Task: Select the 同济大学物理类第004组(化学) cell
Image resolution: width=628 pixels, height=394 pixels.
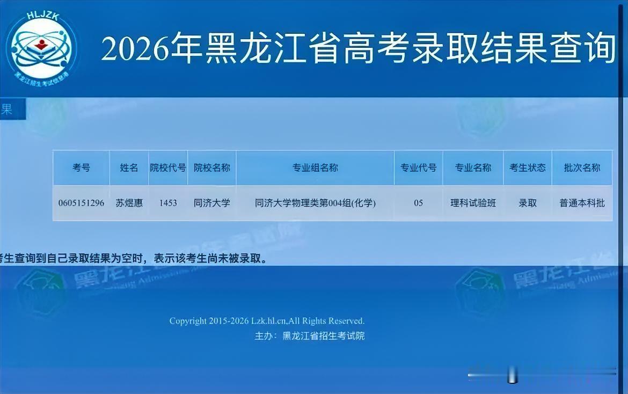Action: [315, 203]
